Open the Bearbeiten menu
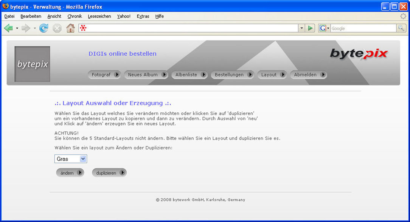The height and width of the screenshot is (222, 410). pos(31,16)
